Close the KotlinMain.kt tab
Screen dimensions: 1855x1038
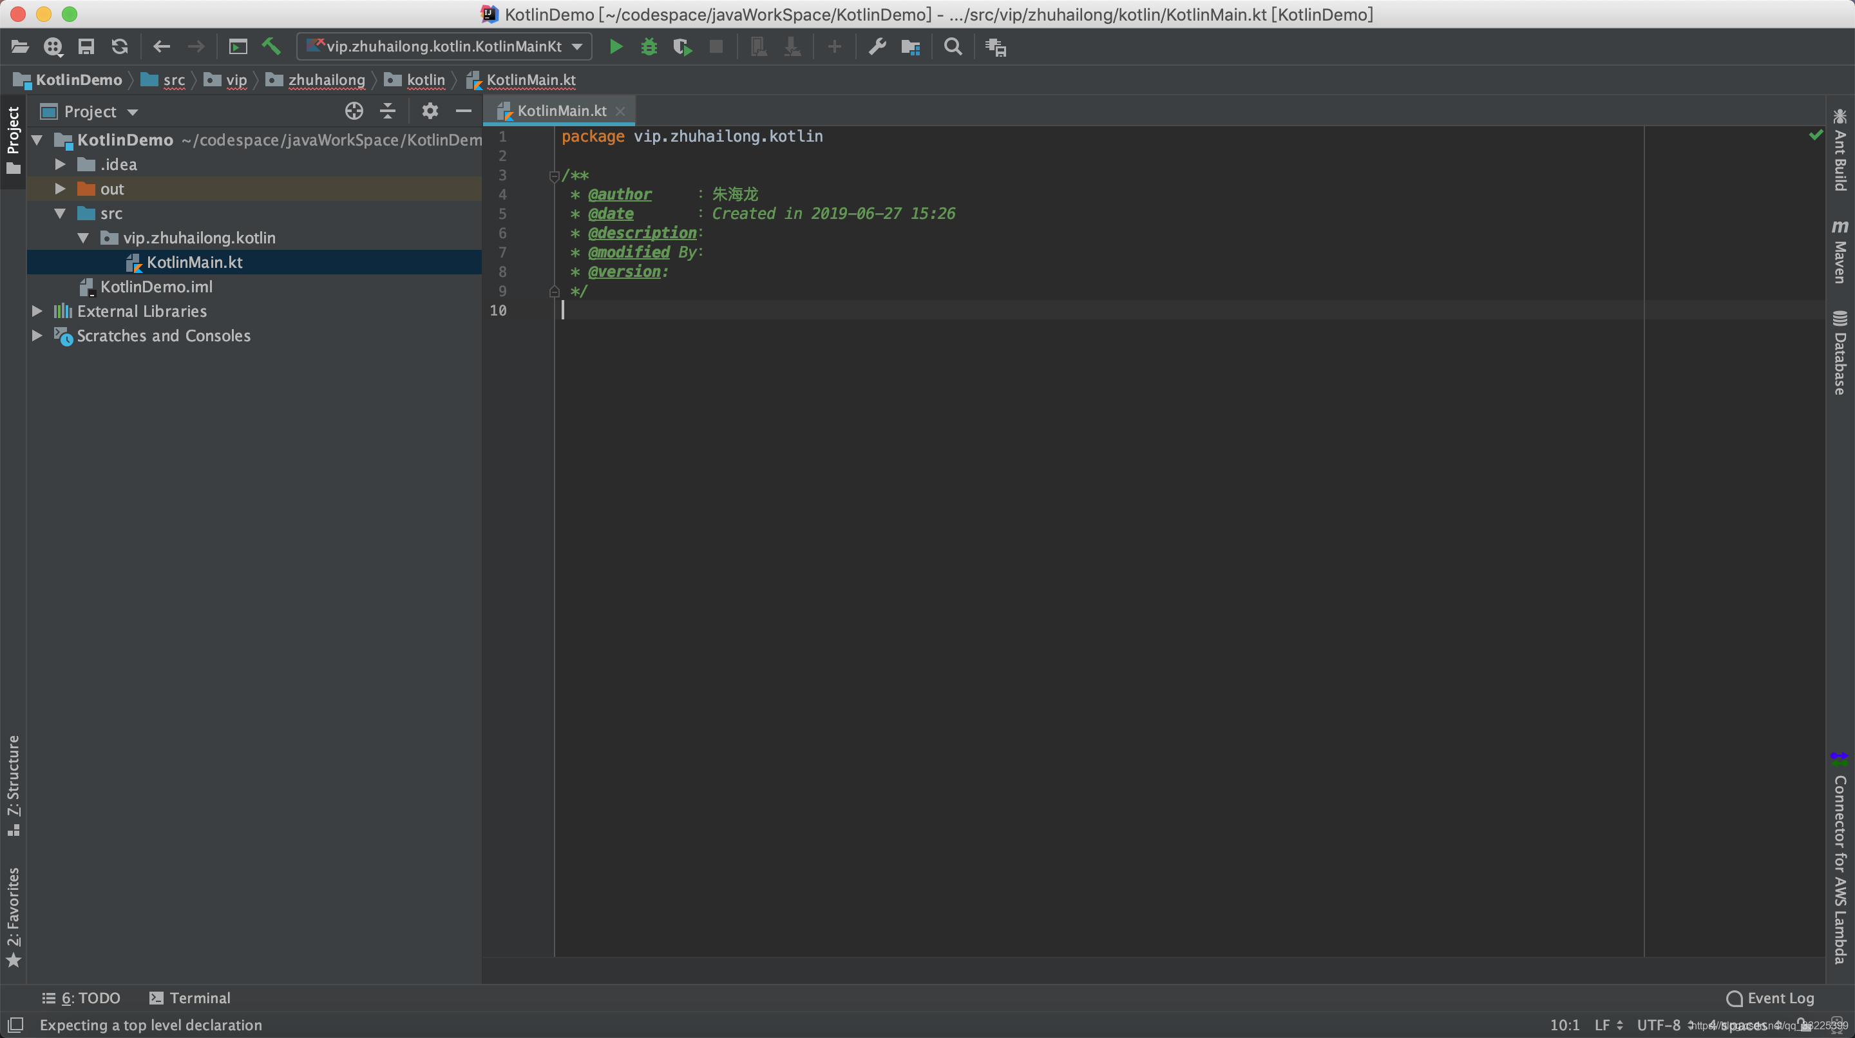click(620, 111)
